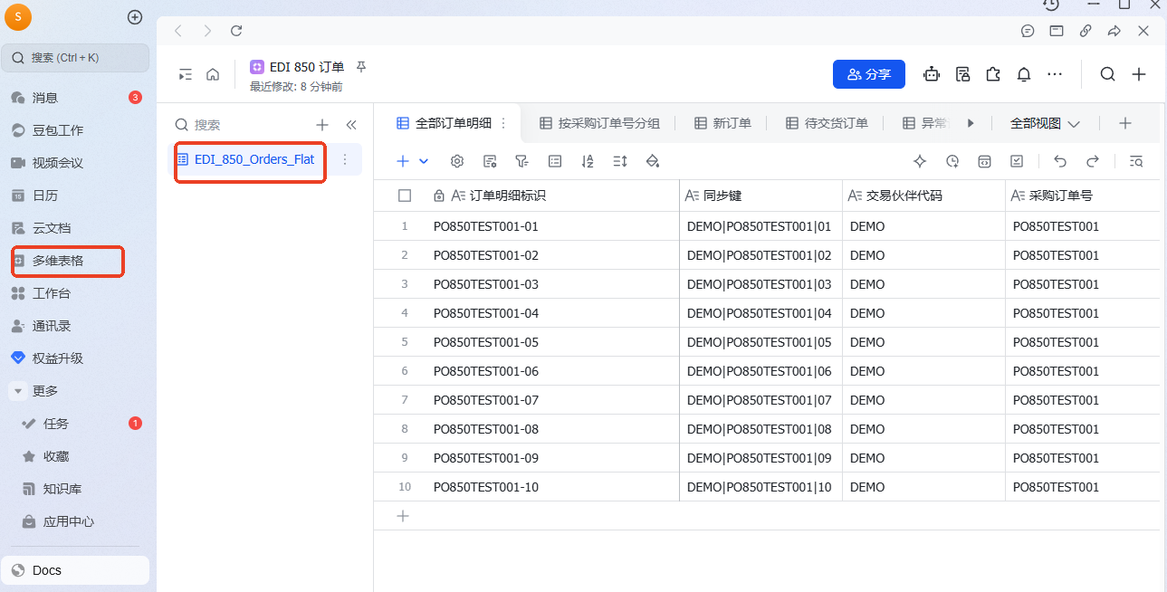This screenshot has height=592, width=1167.
Task: Open notifications bell in header
Action: tap(1024, 74)
